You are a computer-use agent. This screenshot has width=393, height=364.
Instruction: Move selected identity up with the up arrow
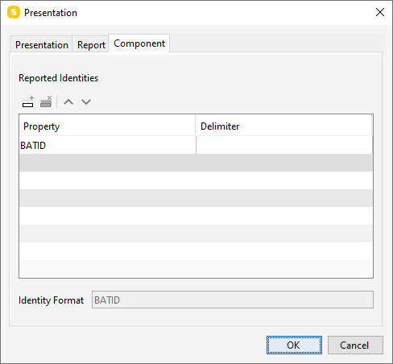(x=68, y=102)
